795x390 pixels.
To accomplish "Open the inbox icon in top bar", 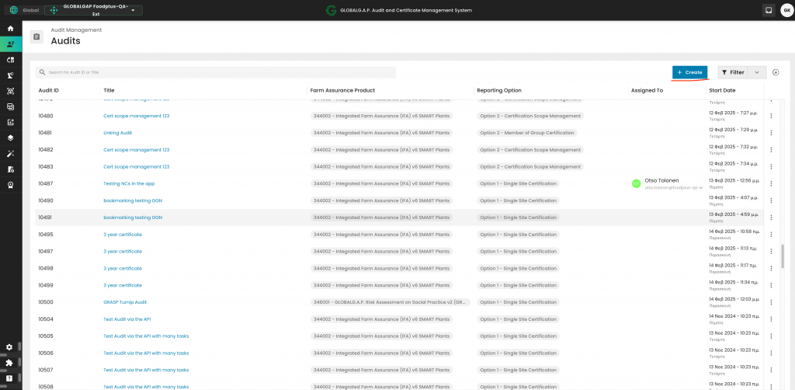I will [x=768, y=10].
